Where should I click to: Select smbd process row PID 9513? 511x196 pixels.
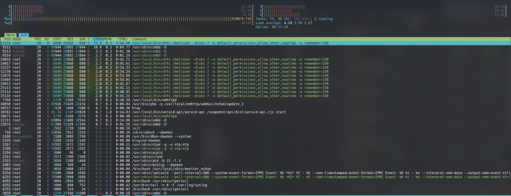255,52
